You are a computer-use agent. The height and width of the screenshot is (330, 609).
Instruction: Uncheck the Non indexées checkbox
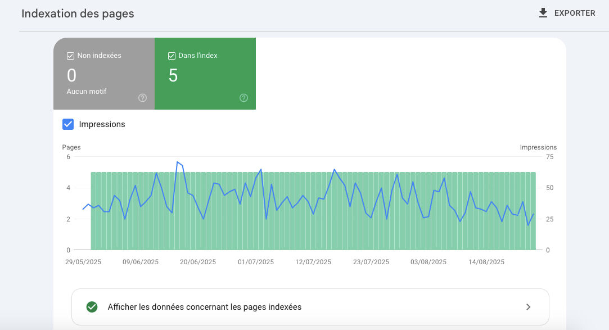click(70, 55)
